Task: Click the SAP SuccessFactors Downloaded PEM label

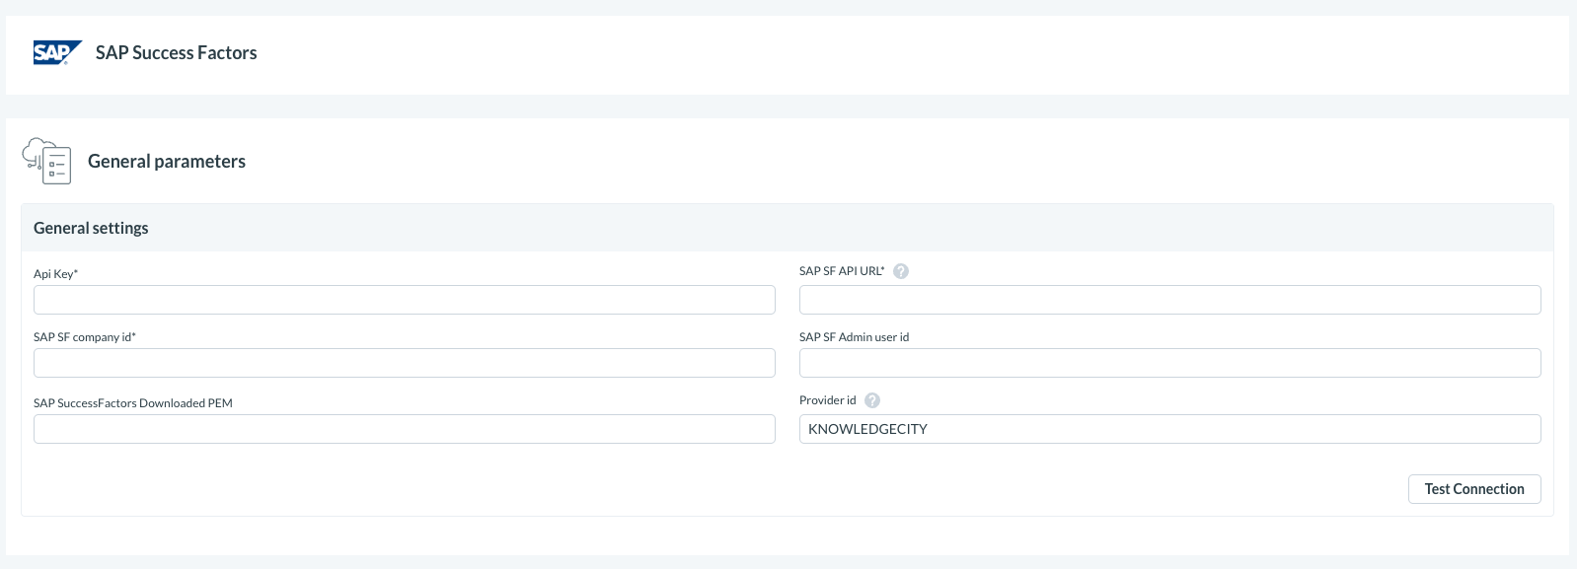Action: tap(133, 403)
